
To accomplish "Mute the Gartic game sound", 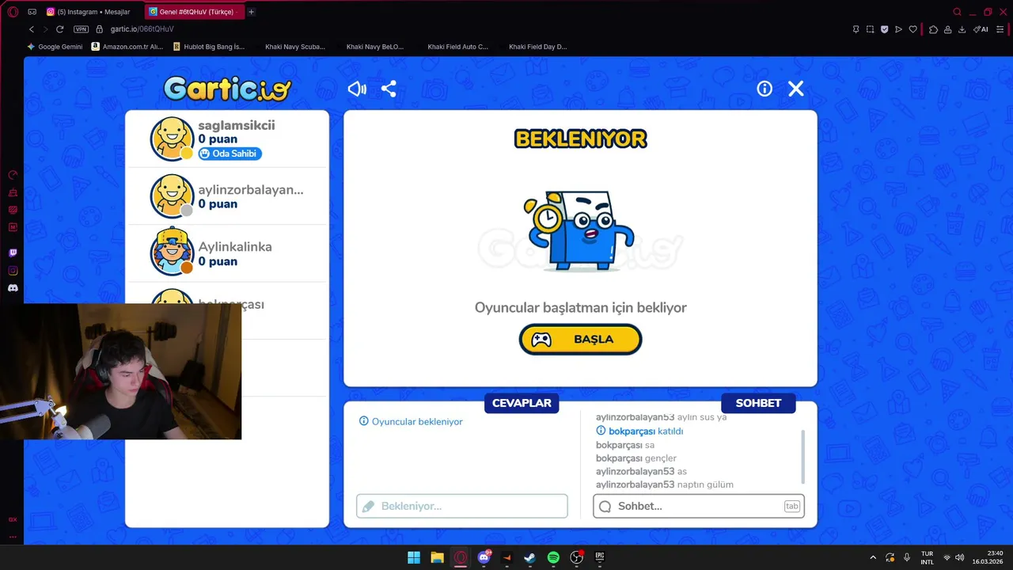I will coord(357,89).
